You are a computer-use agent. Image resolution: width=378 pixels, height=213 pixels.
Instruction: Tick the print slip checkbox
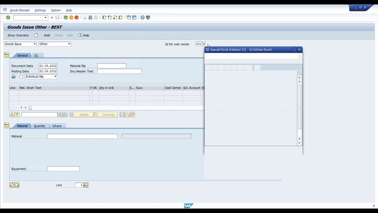tap(21, 77)
